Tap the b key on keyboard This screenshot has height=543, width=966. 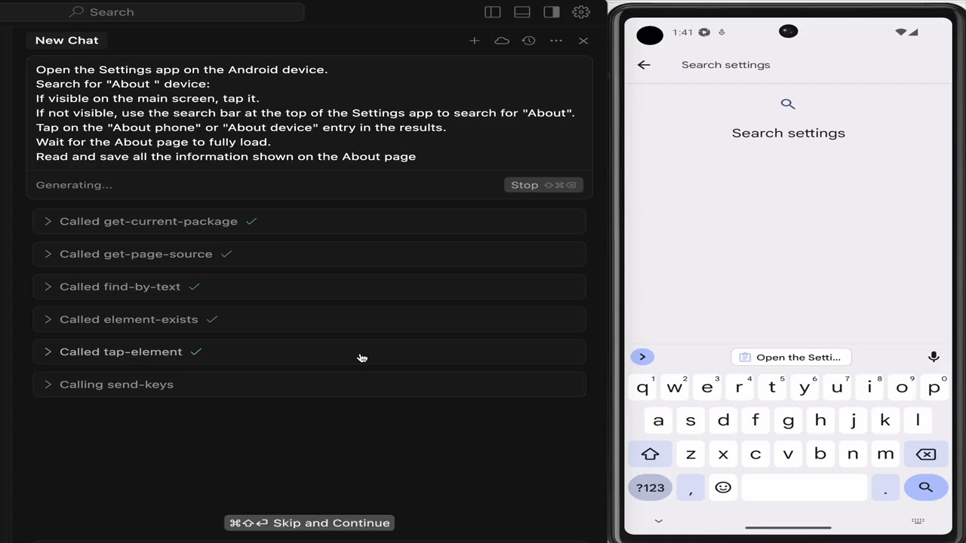click(x=820, y=454)
